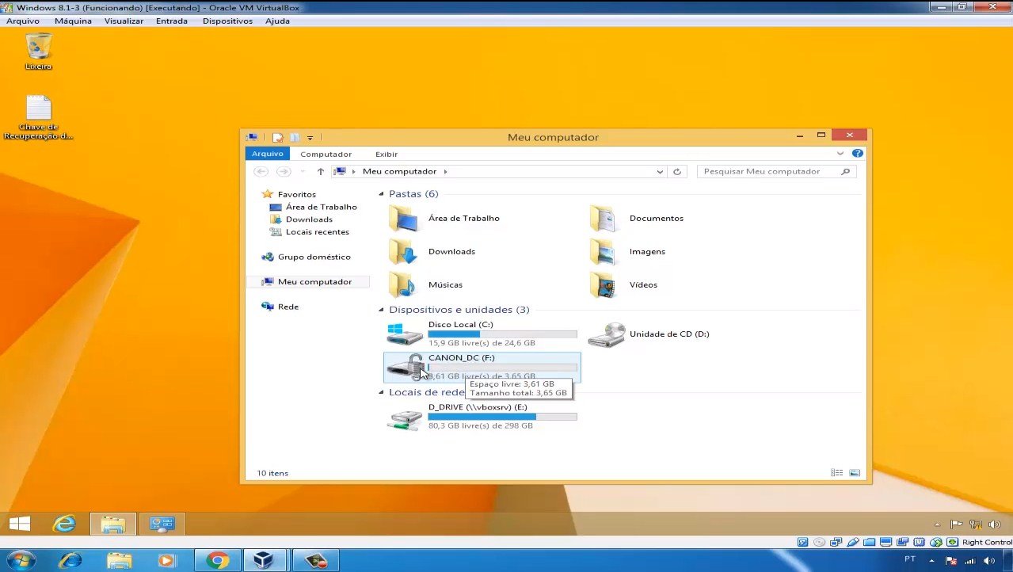This screenshot has width=1013, height=572.
Task: Expand the Explorer ribbon chevron
Action: (x=840, y=154)
